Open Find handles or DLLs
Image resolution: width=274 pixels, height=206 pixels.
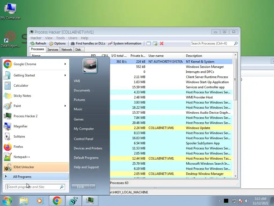(x=88, y=43)
